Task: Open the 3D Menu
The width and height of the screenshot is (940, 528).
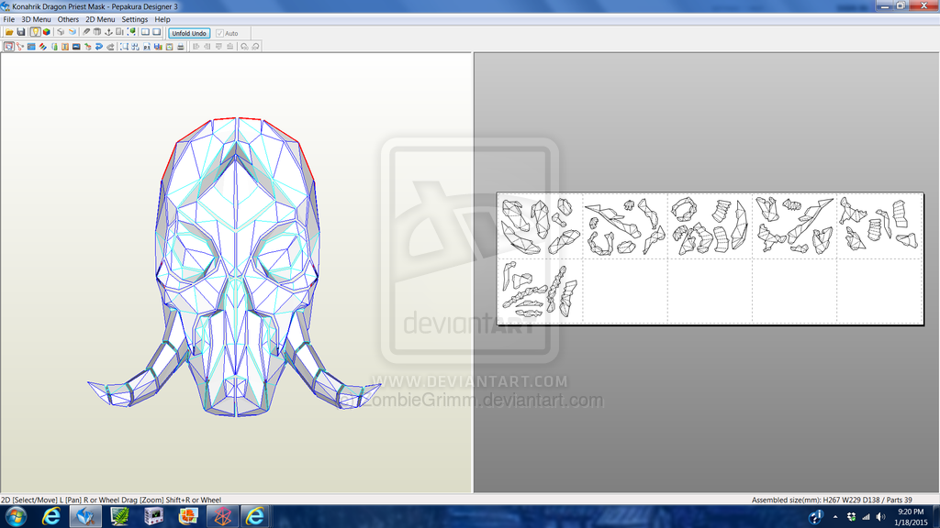Action: 36,19
